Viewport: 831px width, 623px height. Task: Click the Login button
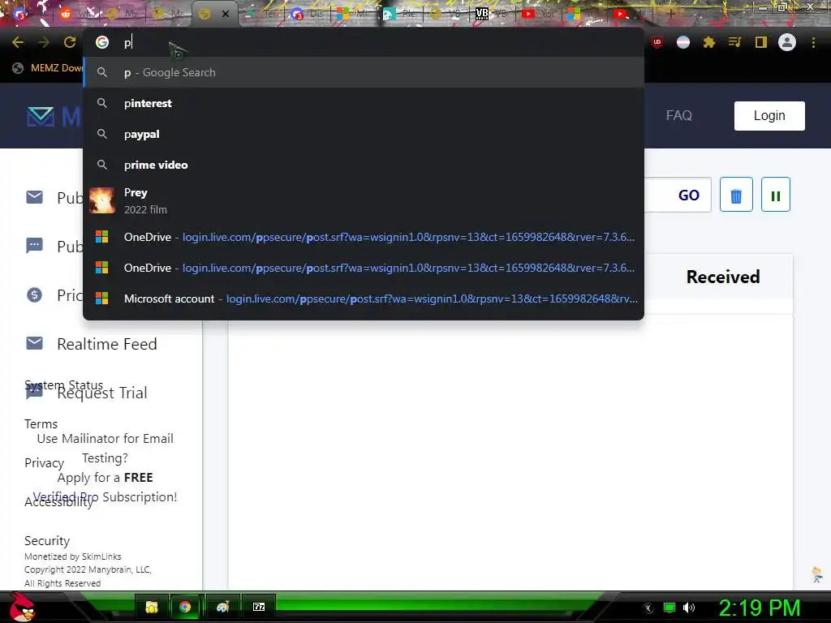tap(769, 115)
